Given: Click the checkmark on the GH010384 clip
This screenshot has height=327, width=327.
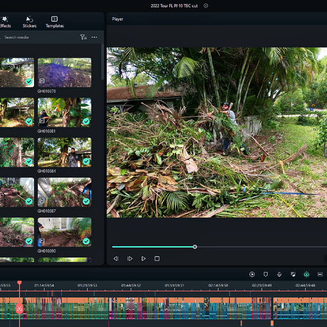Looking at the screenshot, I should (x=86, y=161).
